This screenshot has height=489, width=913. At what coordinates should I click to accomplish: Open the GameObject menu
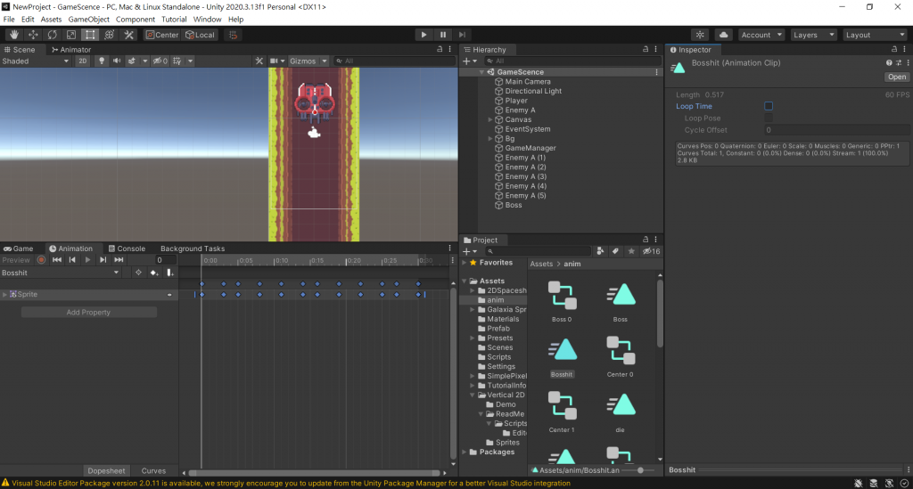[88, 20]
